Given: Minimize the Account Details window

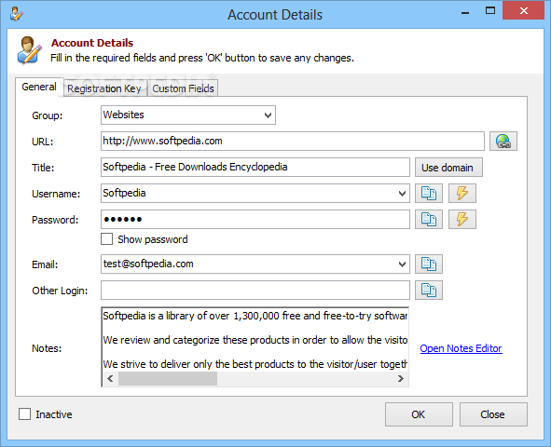Looking at the screenshot, I should pos(465,12).
